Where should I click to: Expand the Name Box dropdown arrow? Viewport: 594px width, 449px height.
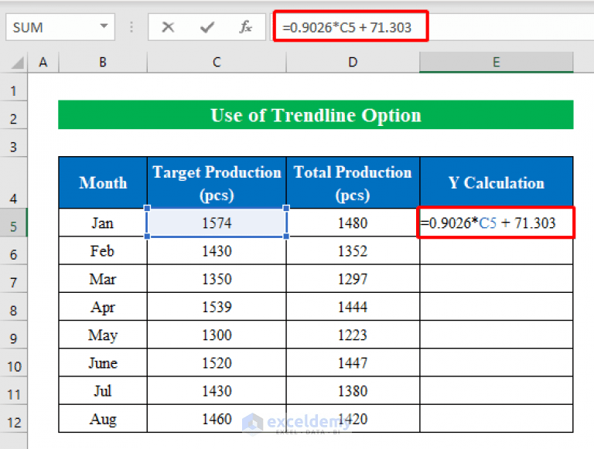104,26
